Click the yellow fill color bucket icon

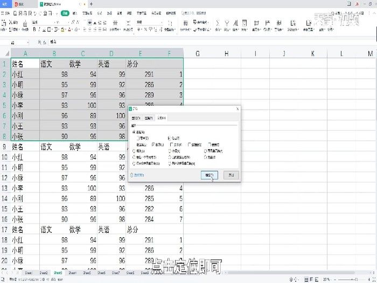(x=62, y=29)
